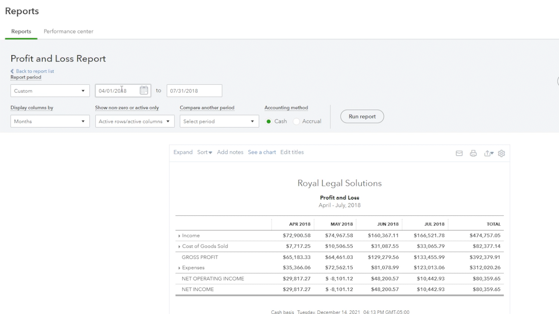
Task: Click June income value $160,367.11
Action: point(383,235)
